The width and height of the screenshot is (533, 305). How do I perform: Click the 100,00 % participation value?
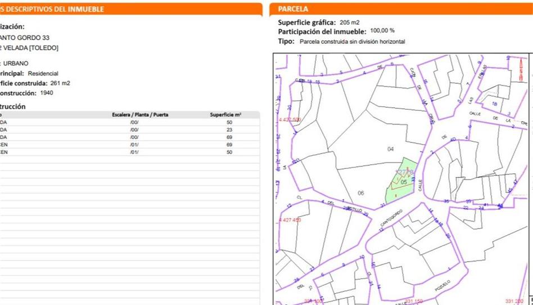click(382, 31)
